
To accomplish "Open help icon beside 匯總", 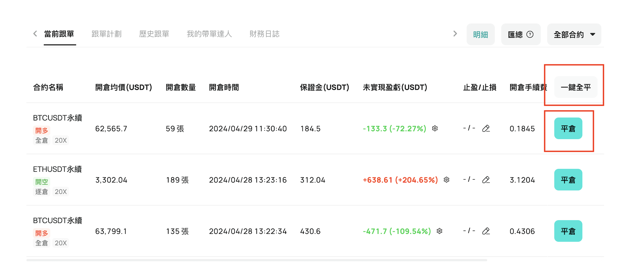I will (x=530, y=35).
